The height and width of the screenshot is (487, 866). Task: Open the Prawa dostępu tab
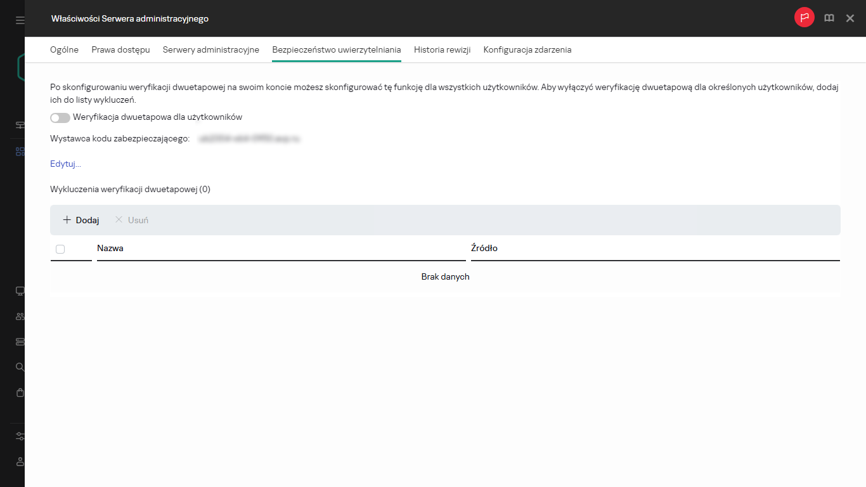tap(120, 50)
